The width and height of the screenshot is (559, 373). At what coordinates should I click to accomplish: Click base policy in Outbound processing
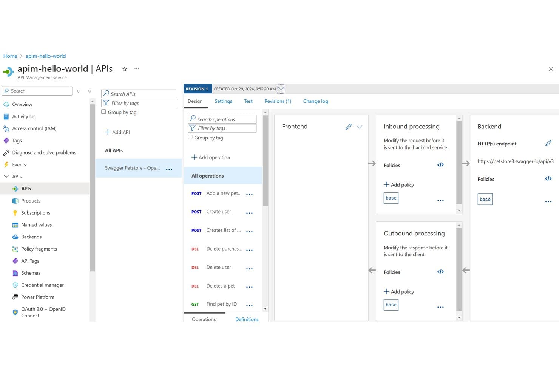point(391,305)
